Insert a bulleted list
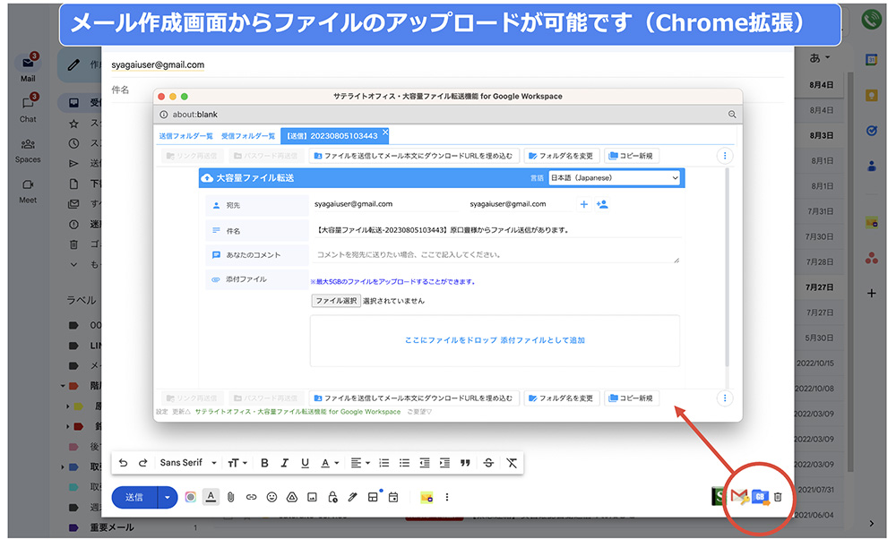 coord(405,463)
